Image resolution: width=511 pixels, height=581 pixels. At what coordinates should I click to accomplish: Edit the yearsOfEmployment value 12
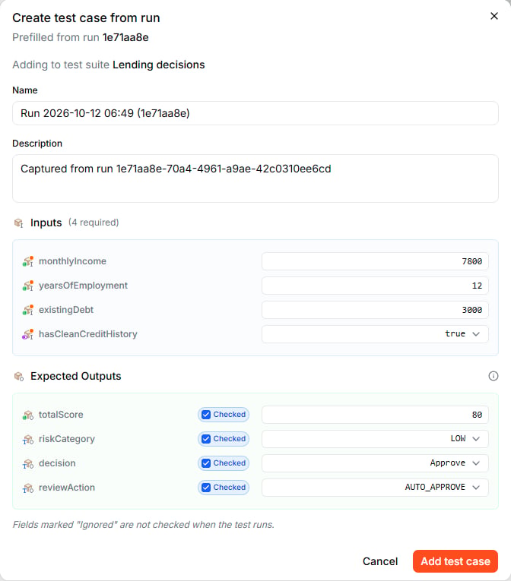tap(375, 286)
